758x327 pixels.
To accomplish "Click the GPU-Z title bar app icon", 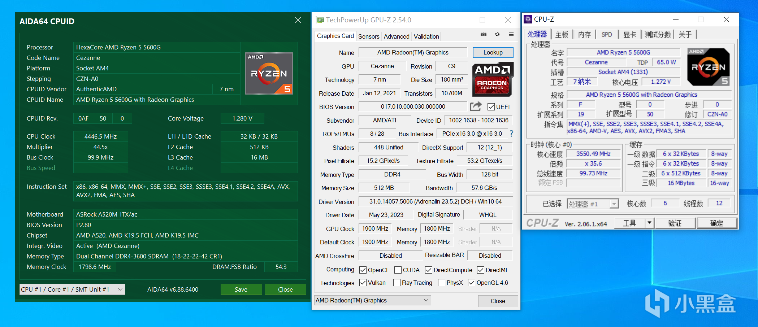I will coord(320,20).
